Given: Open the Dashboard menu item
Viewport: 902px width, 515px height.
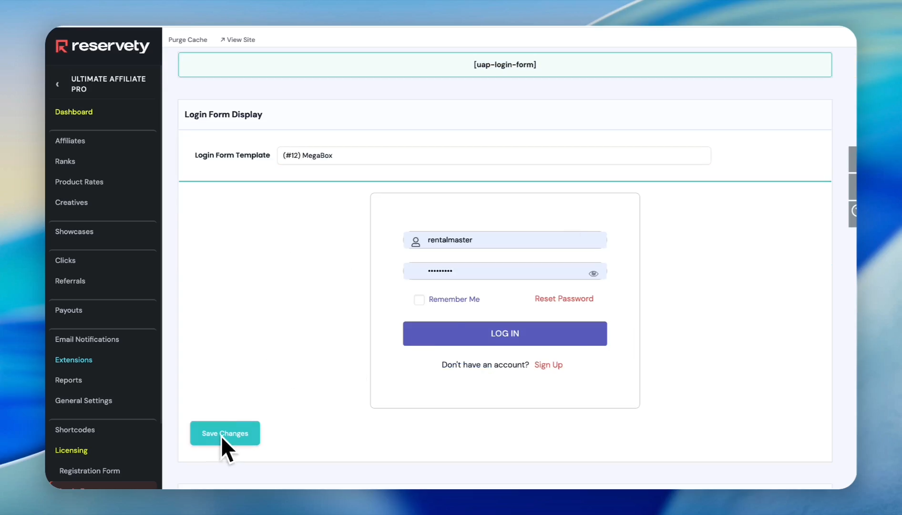Looking at the screenshot, I should (x=74, y=112).
